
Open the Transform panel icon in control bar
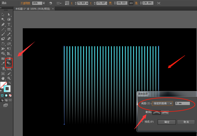[x=159, y=3]
